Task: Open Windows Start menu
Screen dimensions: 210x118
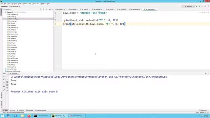Action: [x=3, y=116]
